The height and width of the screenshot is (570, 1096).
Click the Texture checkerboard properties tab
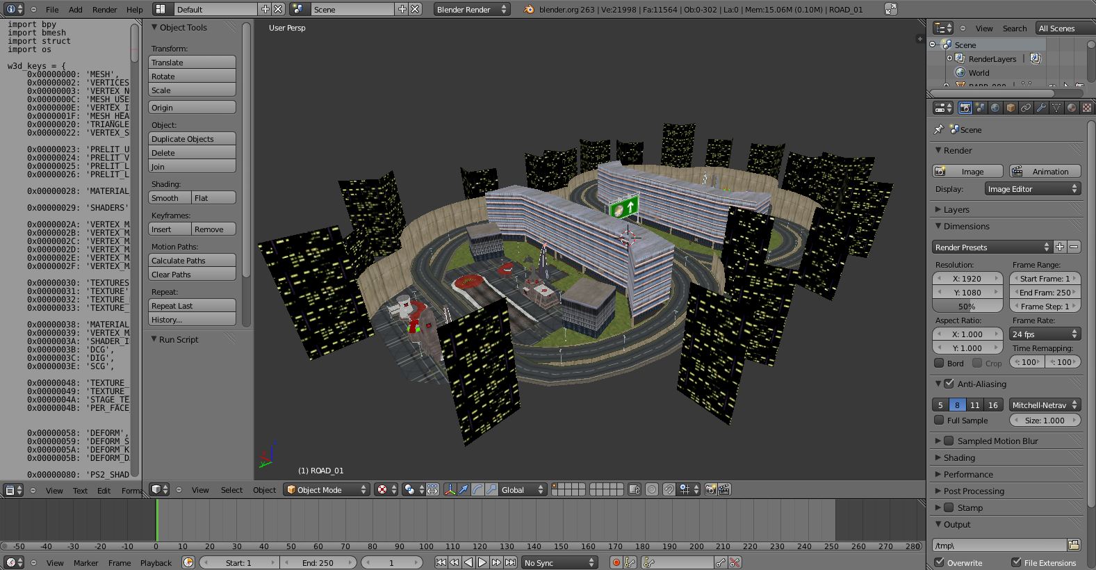(1087, 108)
